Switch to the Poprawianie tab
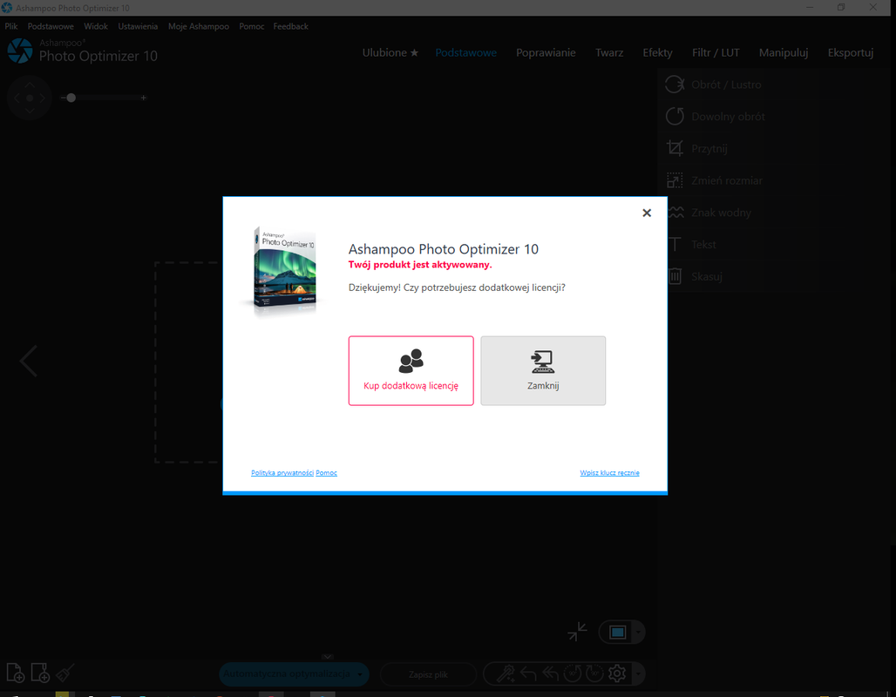 (x=546, y=52)
